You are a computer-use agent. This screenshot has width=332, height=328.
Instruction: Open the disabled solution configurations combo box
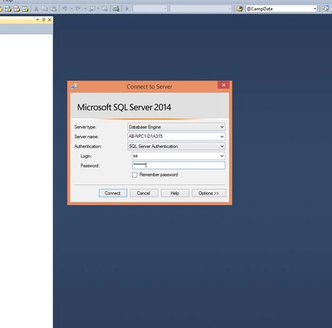coord(201,9)
